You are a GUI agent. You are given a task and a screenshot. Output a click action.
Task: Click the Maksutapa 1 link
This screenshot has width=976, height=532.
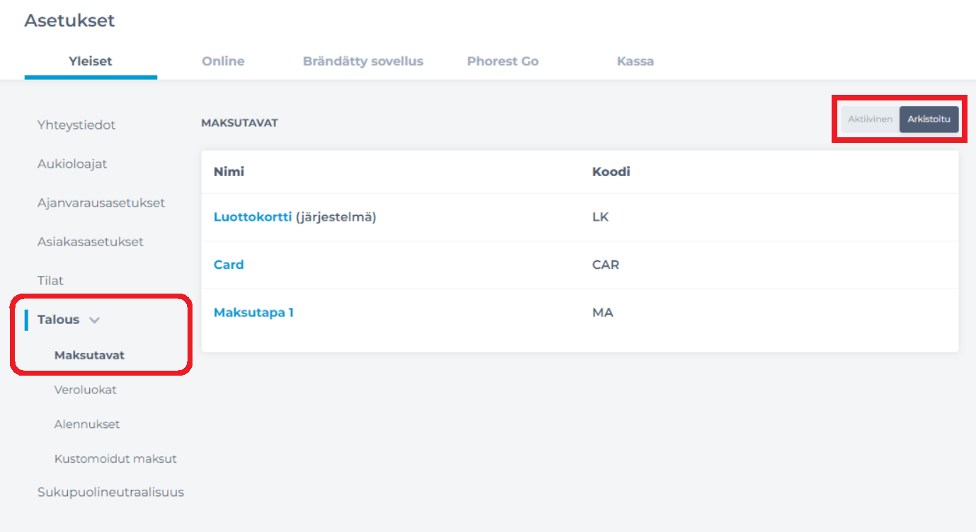pos(253,312)
